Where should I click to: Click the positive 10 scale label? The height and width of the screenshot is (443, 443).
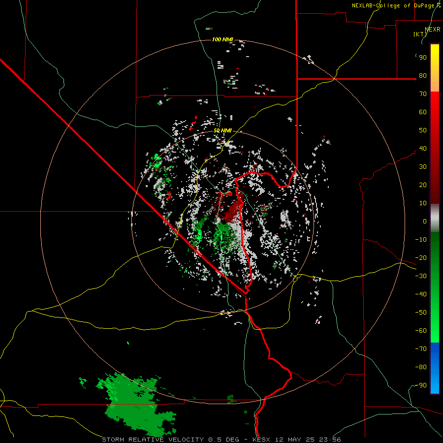[x=423, y=203]
